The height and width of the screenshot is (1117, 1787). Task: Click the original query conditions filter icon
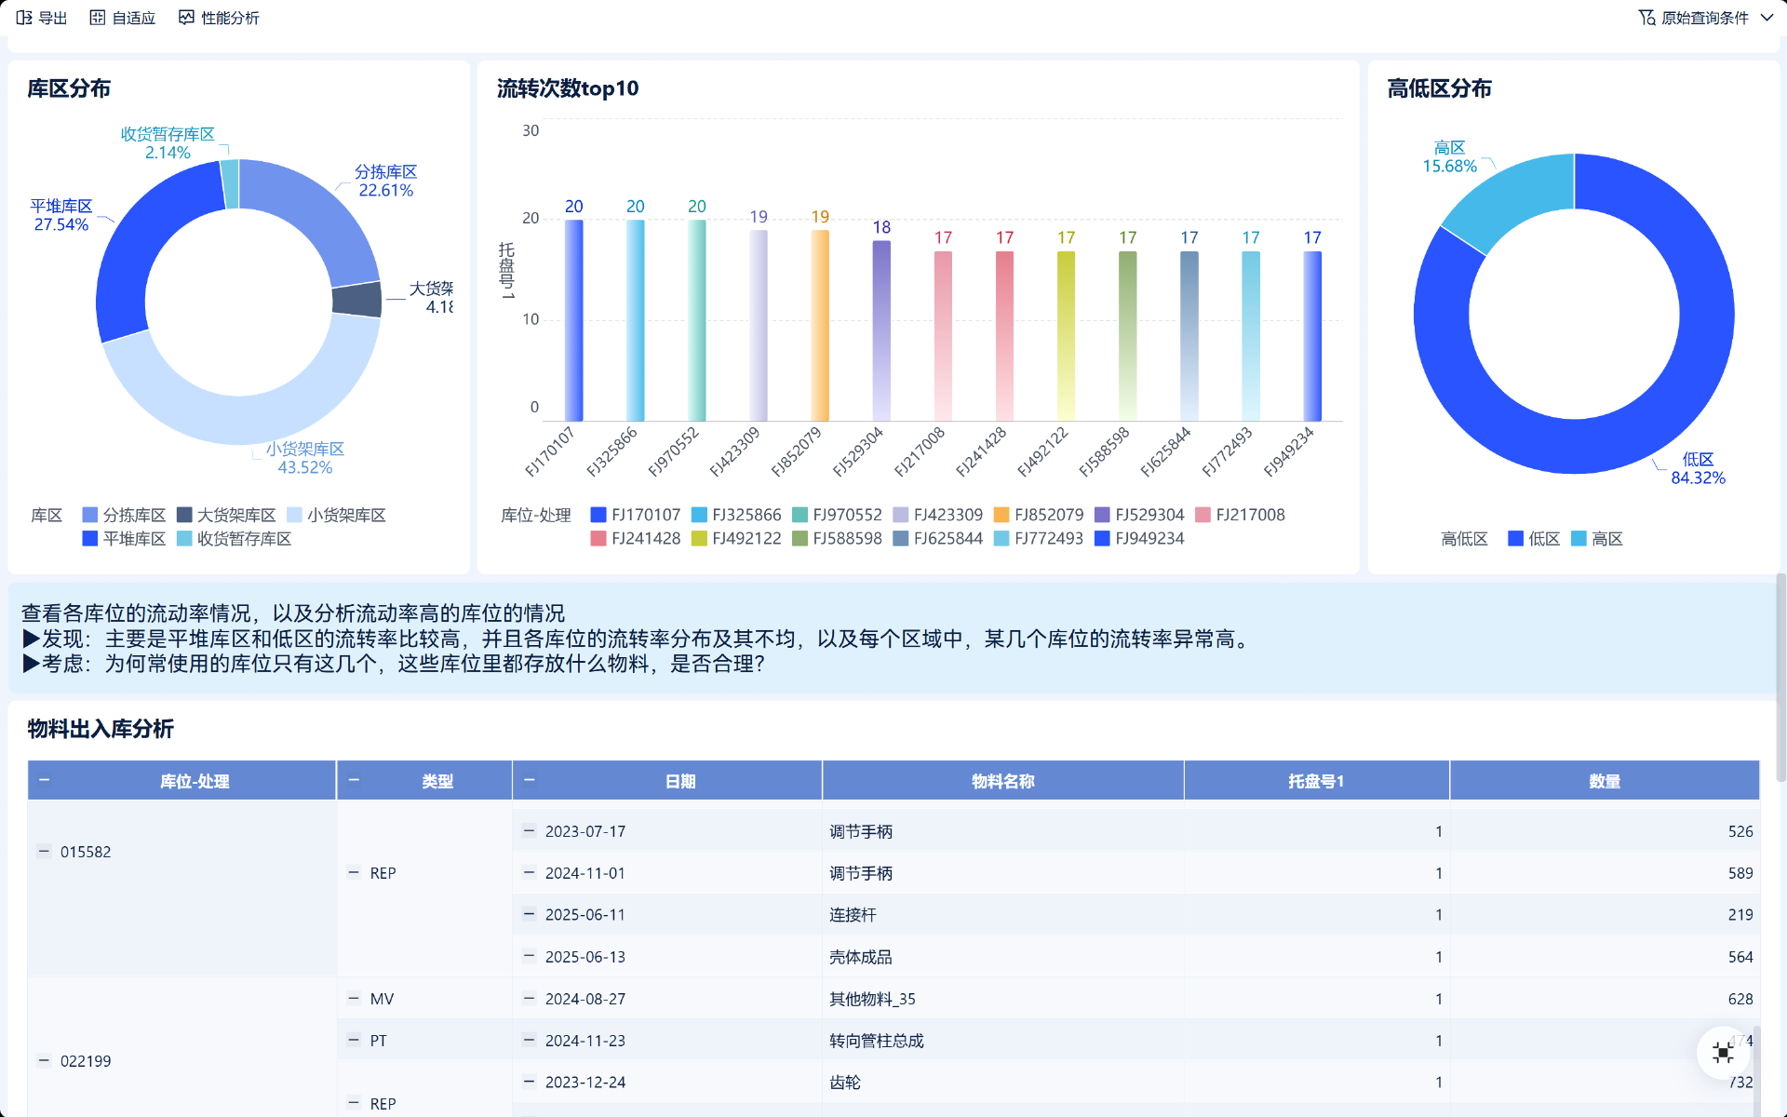pos(1646,18)
